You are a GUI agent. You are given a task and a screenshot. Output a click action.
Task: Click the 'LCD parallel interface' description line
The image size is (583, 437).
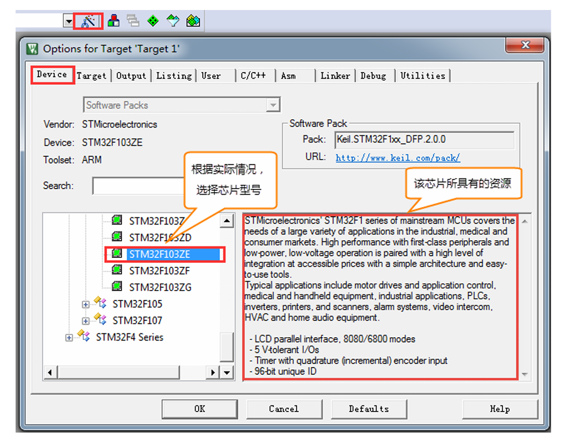(x=333, y=339)
